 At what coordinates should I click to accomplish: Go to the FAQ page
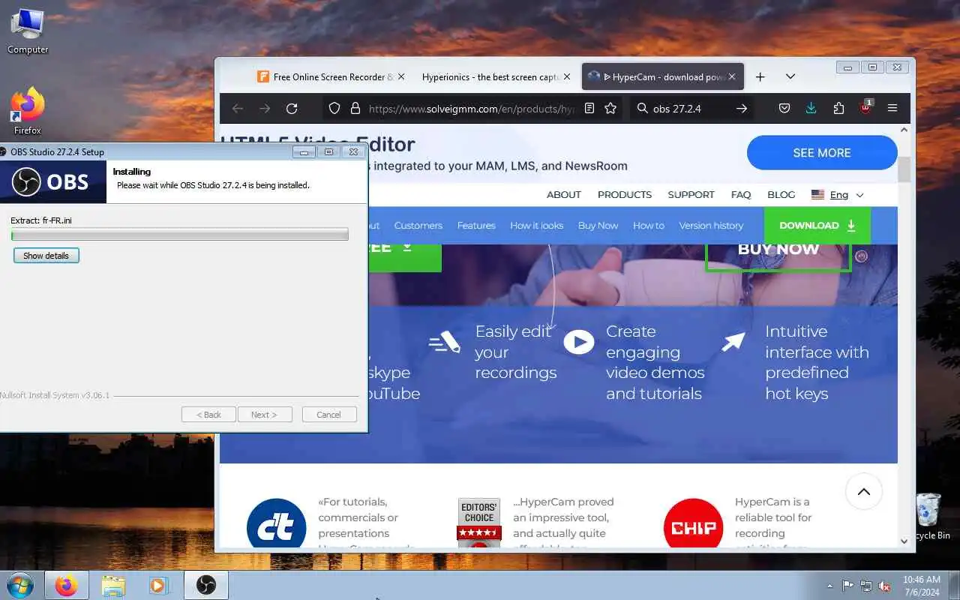(x=740, y=194)
